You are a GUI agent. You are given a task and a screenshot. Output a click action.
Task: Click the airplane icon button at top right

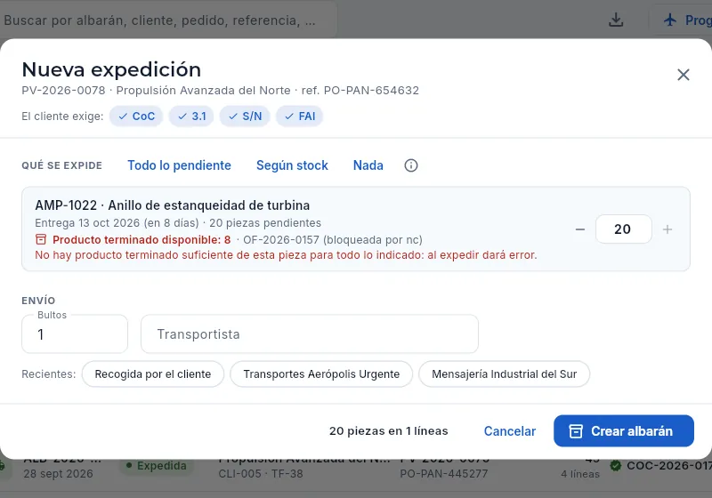pyautogui.click(x=682, y=20)
